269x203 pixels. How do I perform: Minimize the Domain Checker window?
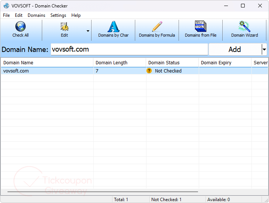pos(226,6)
